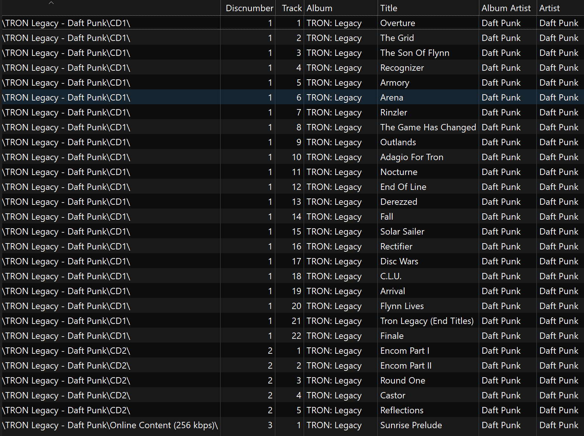This screenshot has height=436, width=584.
Task: Select the track titled Castor
Action: (393, 395)
